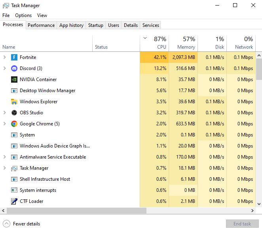
Task: Sort by the Name column header
Action: [46, 44]
